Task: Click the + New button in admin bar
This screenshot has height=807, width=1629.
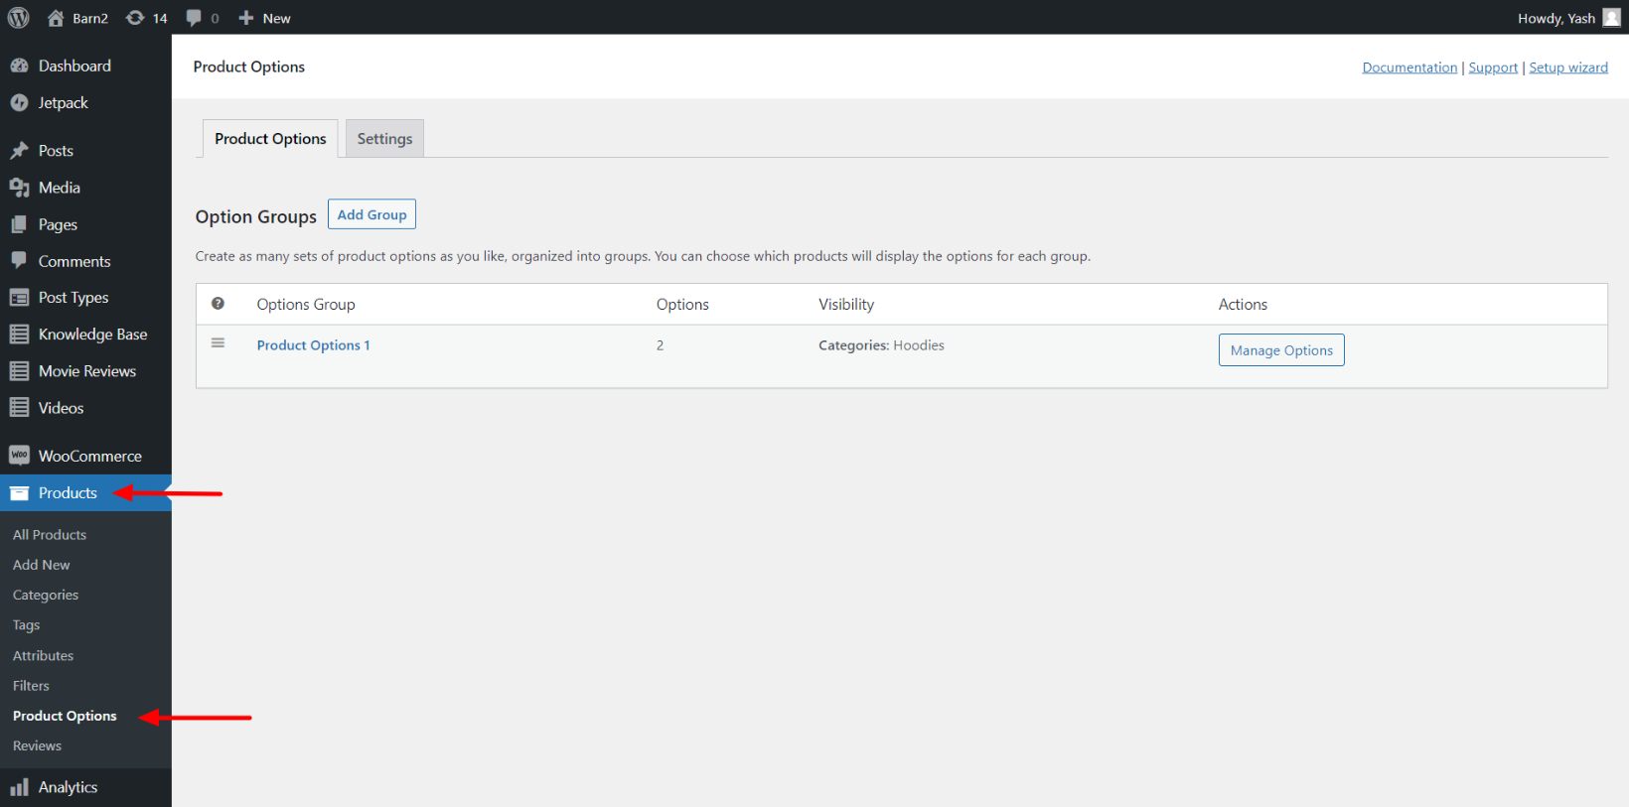Action: (265, 18)
